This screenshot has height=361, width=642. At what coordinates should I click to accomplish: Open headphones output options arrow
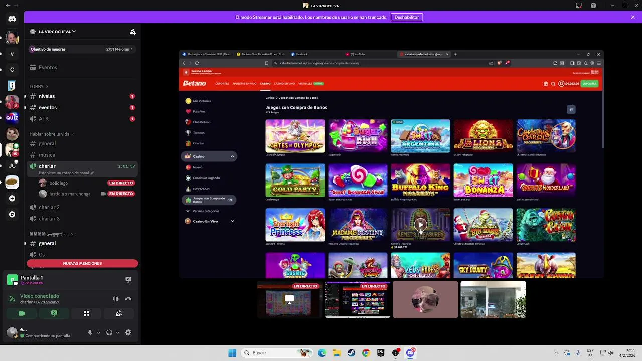[117, 332]
